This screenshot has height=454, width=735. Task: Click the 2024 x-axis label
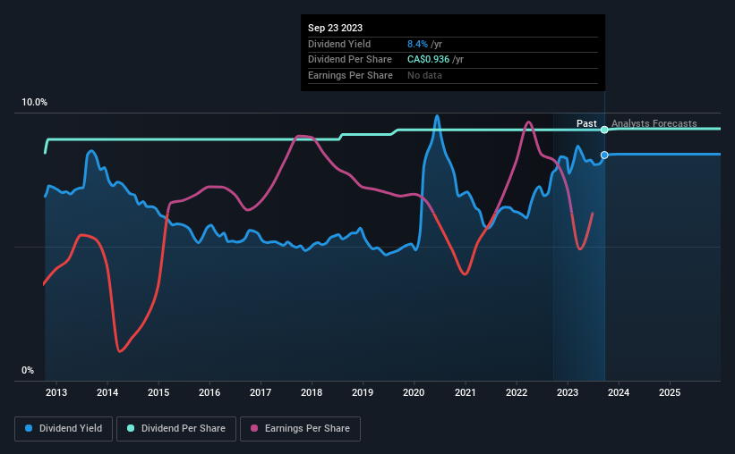point(619,392)
